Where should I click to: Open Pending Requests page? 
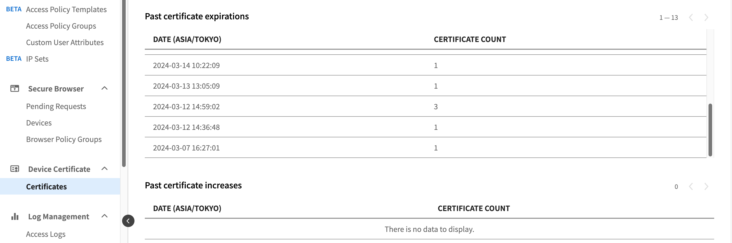pos(56,106)
